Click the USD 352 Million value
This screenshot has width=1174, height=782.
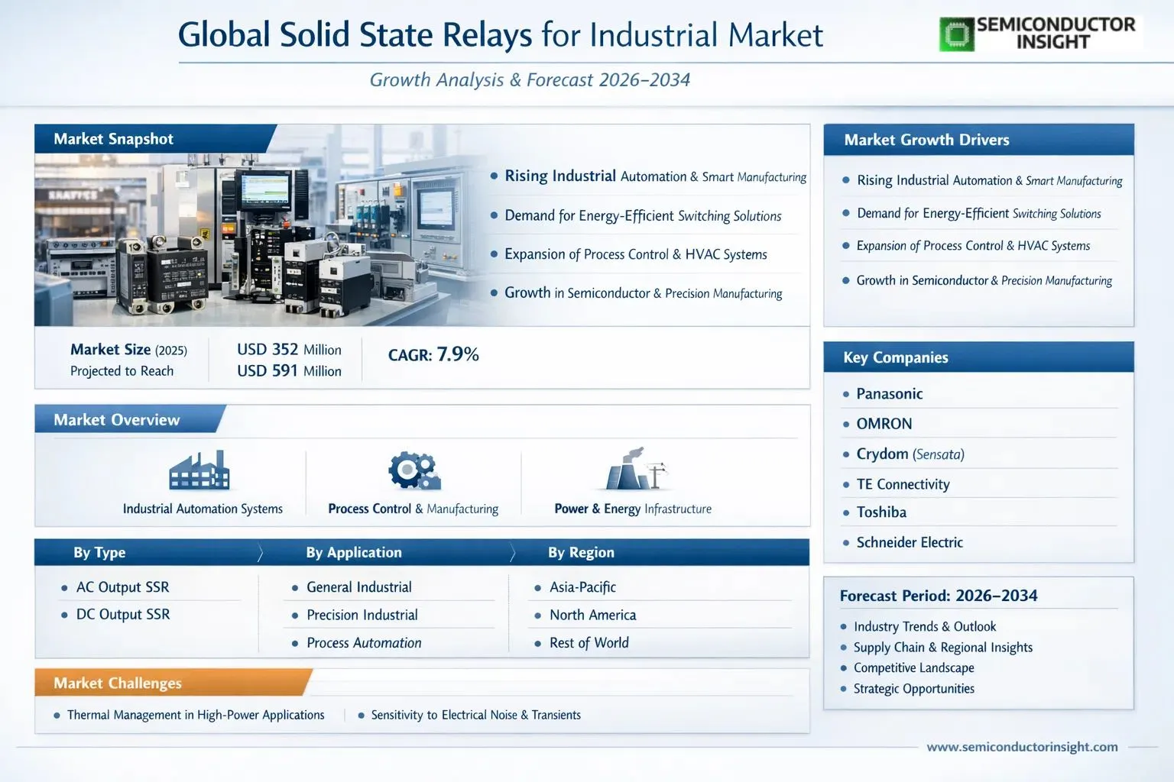pyautogui.click(x=289, y=350)
